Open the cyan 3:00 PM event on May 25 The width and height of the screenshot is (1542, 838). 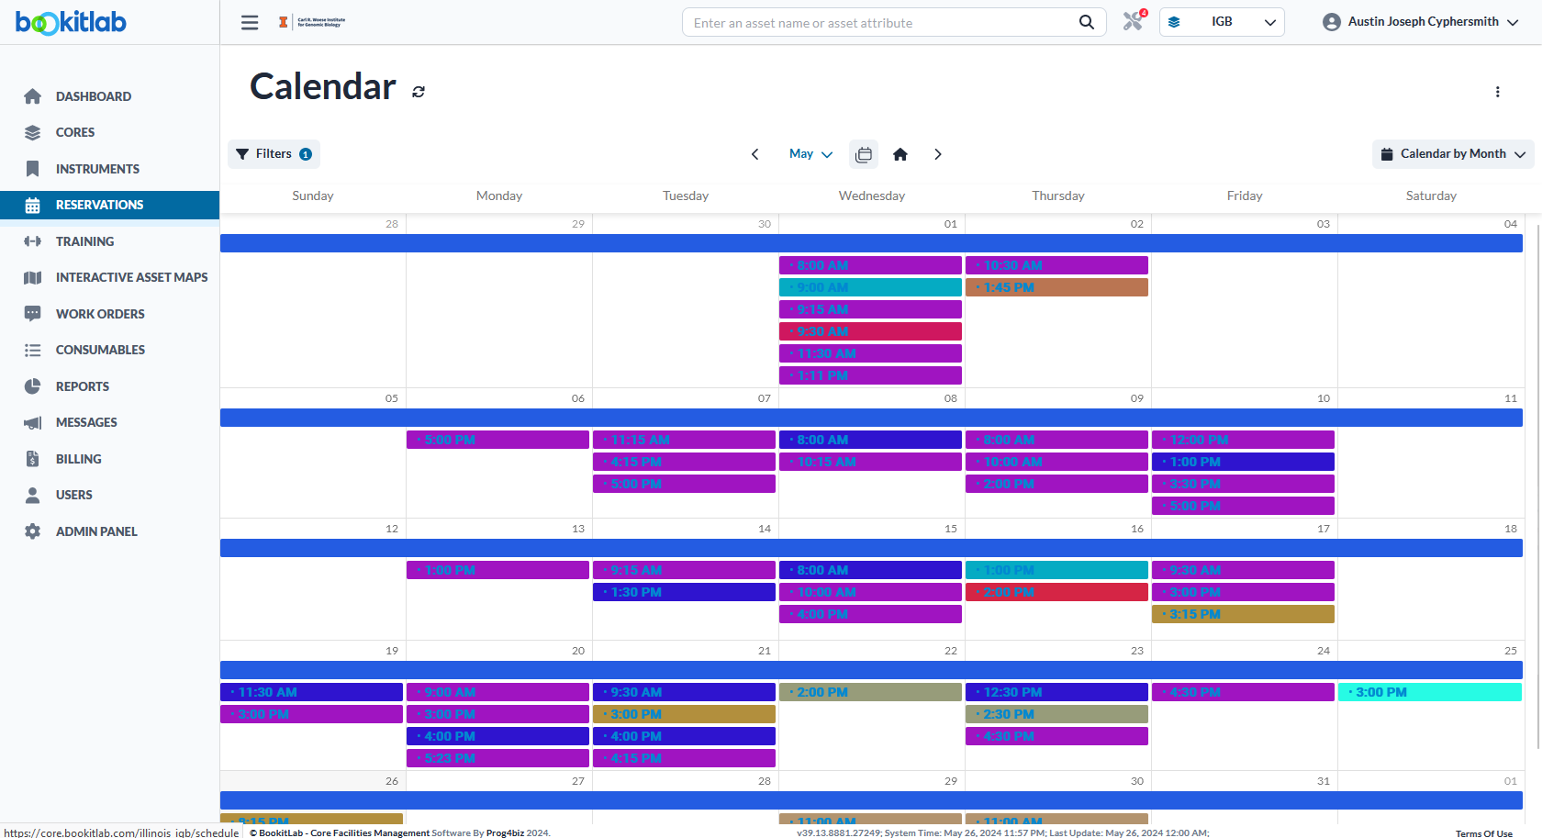pos(1430,692)
